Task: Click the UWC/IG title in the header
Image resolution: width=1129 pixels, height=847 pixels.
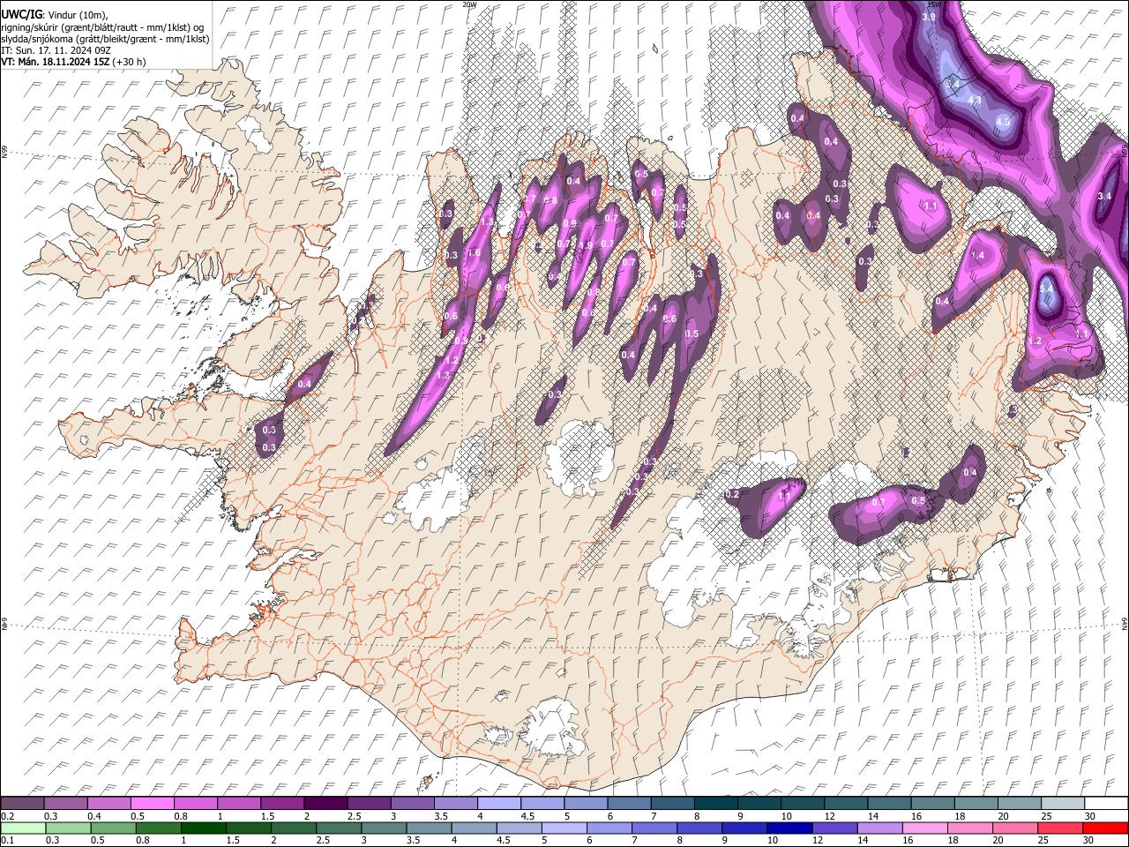Action: coord(20,14)
